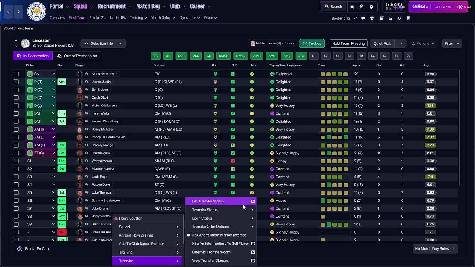Tick the checkbox for James Justin
475x267 pixels.
(16, 82)
